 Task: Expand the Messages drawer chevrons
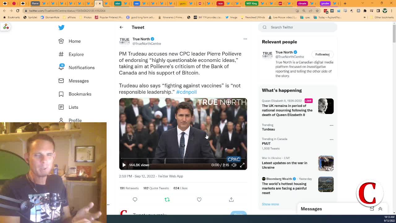coord(380,209)
